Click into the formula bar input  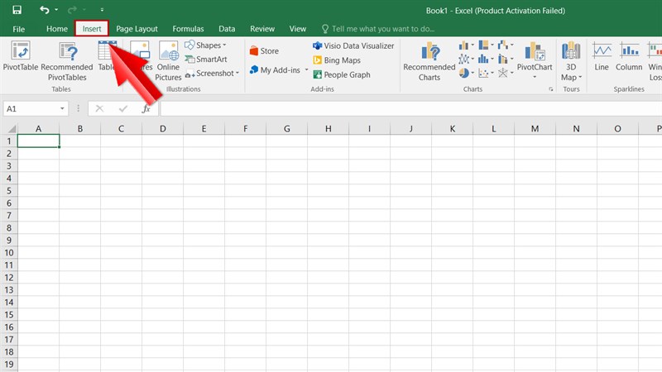[x=410, y=109]
